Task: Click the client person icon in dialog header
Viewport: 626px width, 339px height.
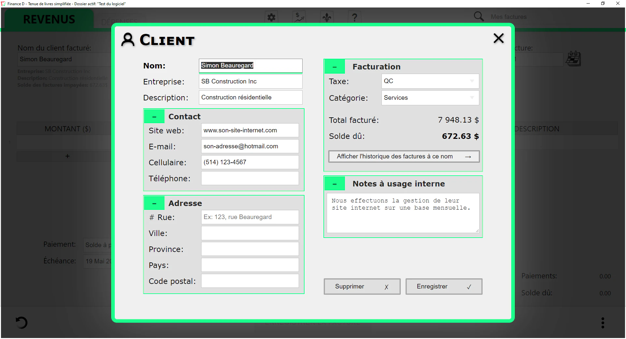Action: tap(128, 39)
